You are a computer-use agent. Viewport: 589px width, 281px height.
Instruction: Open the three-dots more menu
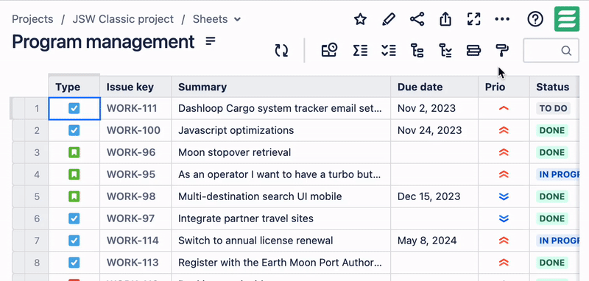click(502, 19)
